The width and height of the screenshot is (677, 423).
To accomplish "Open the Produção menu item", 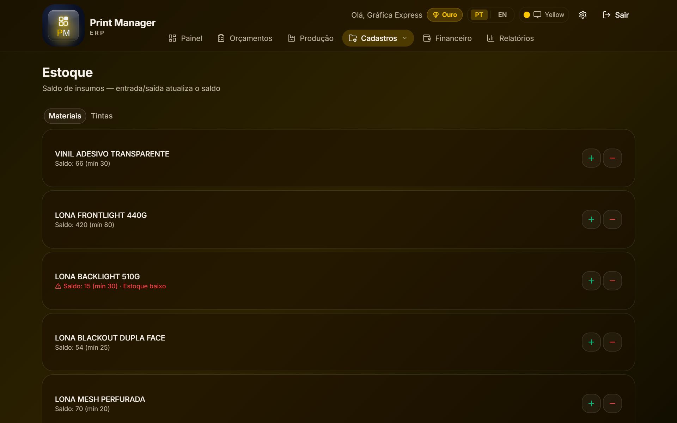I will click(x=311, y=38).
